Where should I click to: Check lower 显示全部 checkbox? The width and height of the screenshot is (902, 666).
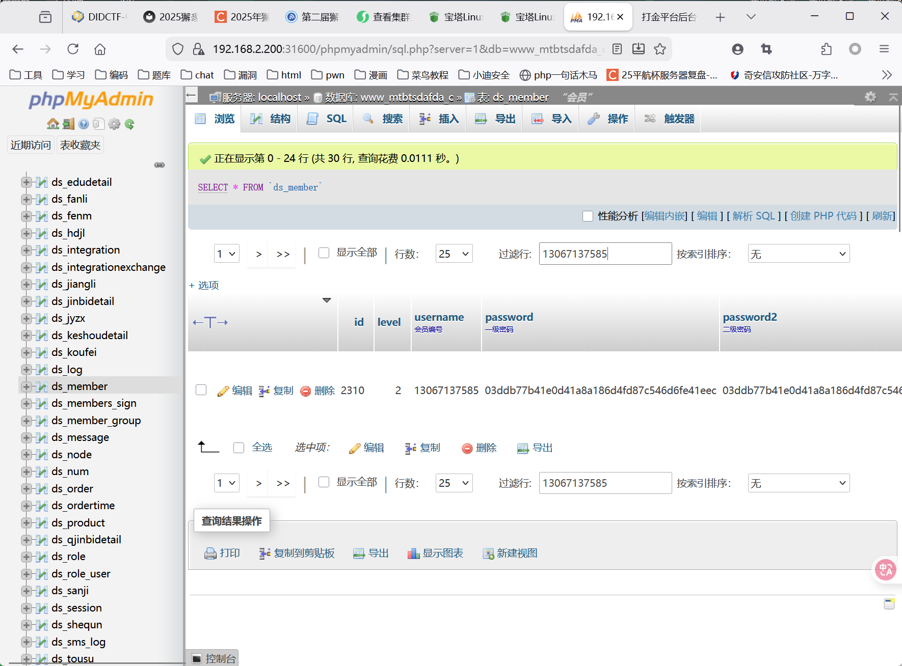324,482
